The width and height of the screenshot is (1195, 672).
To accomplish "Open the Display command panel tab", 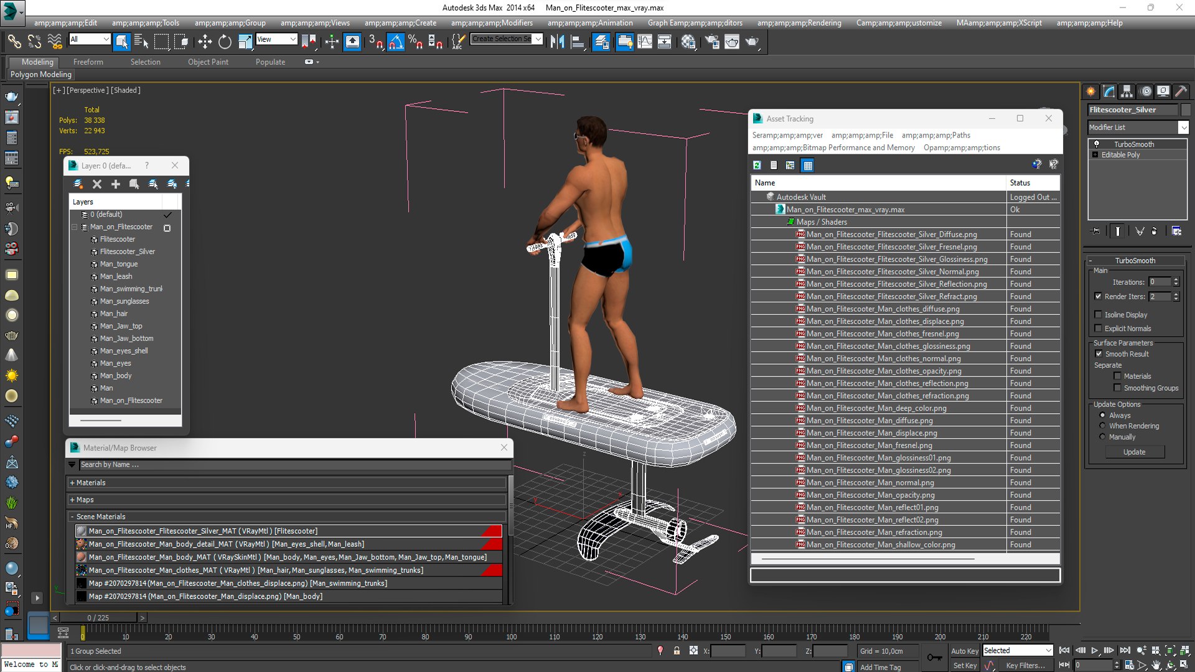I will pyautogui.click(x=1163, y=91).
